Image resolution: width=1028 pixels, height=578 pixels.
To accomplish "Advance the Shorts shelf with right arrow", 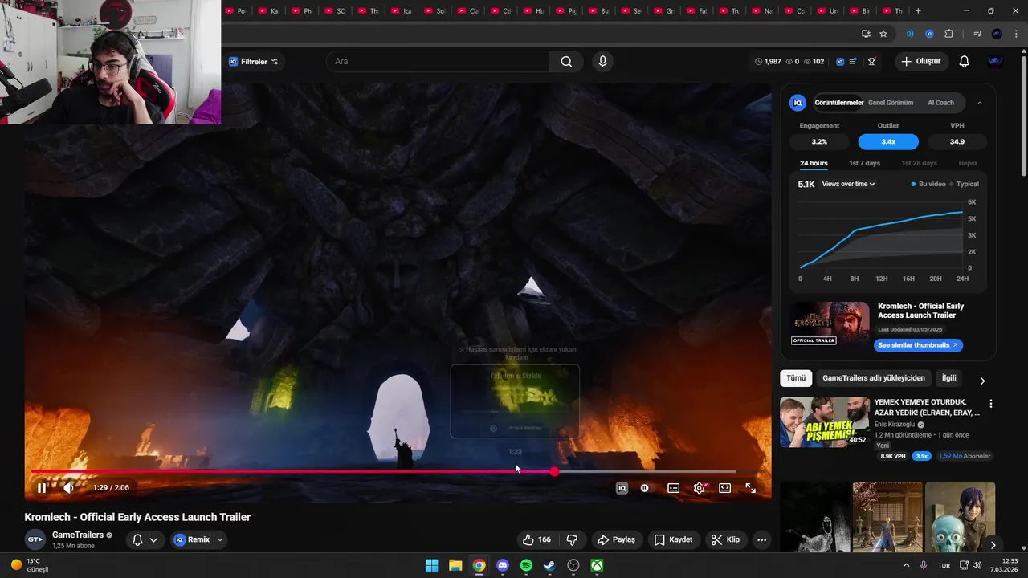I will pyautogui.click(x=993, y=545).
